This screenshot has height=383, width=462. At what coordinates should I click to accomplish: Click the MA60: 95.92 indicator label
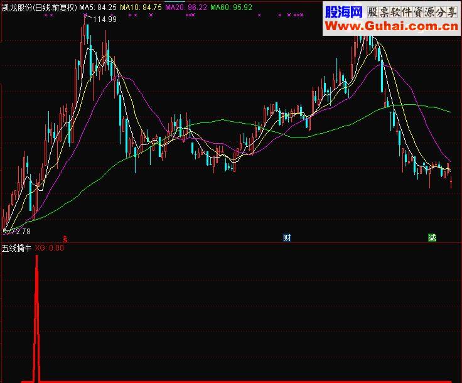231,8
